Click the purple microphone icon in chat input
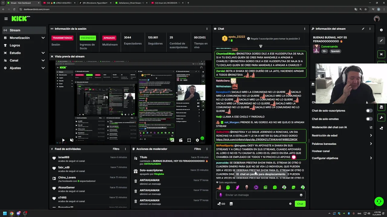The height and width of the screenshot is (217, 387). 220,195
